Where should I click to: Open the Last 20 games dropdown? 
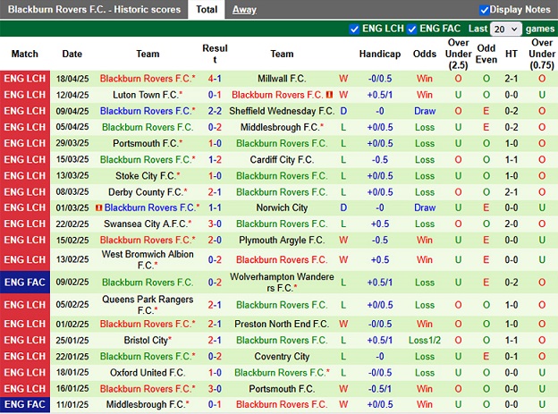[x=506, y=29]
